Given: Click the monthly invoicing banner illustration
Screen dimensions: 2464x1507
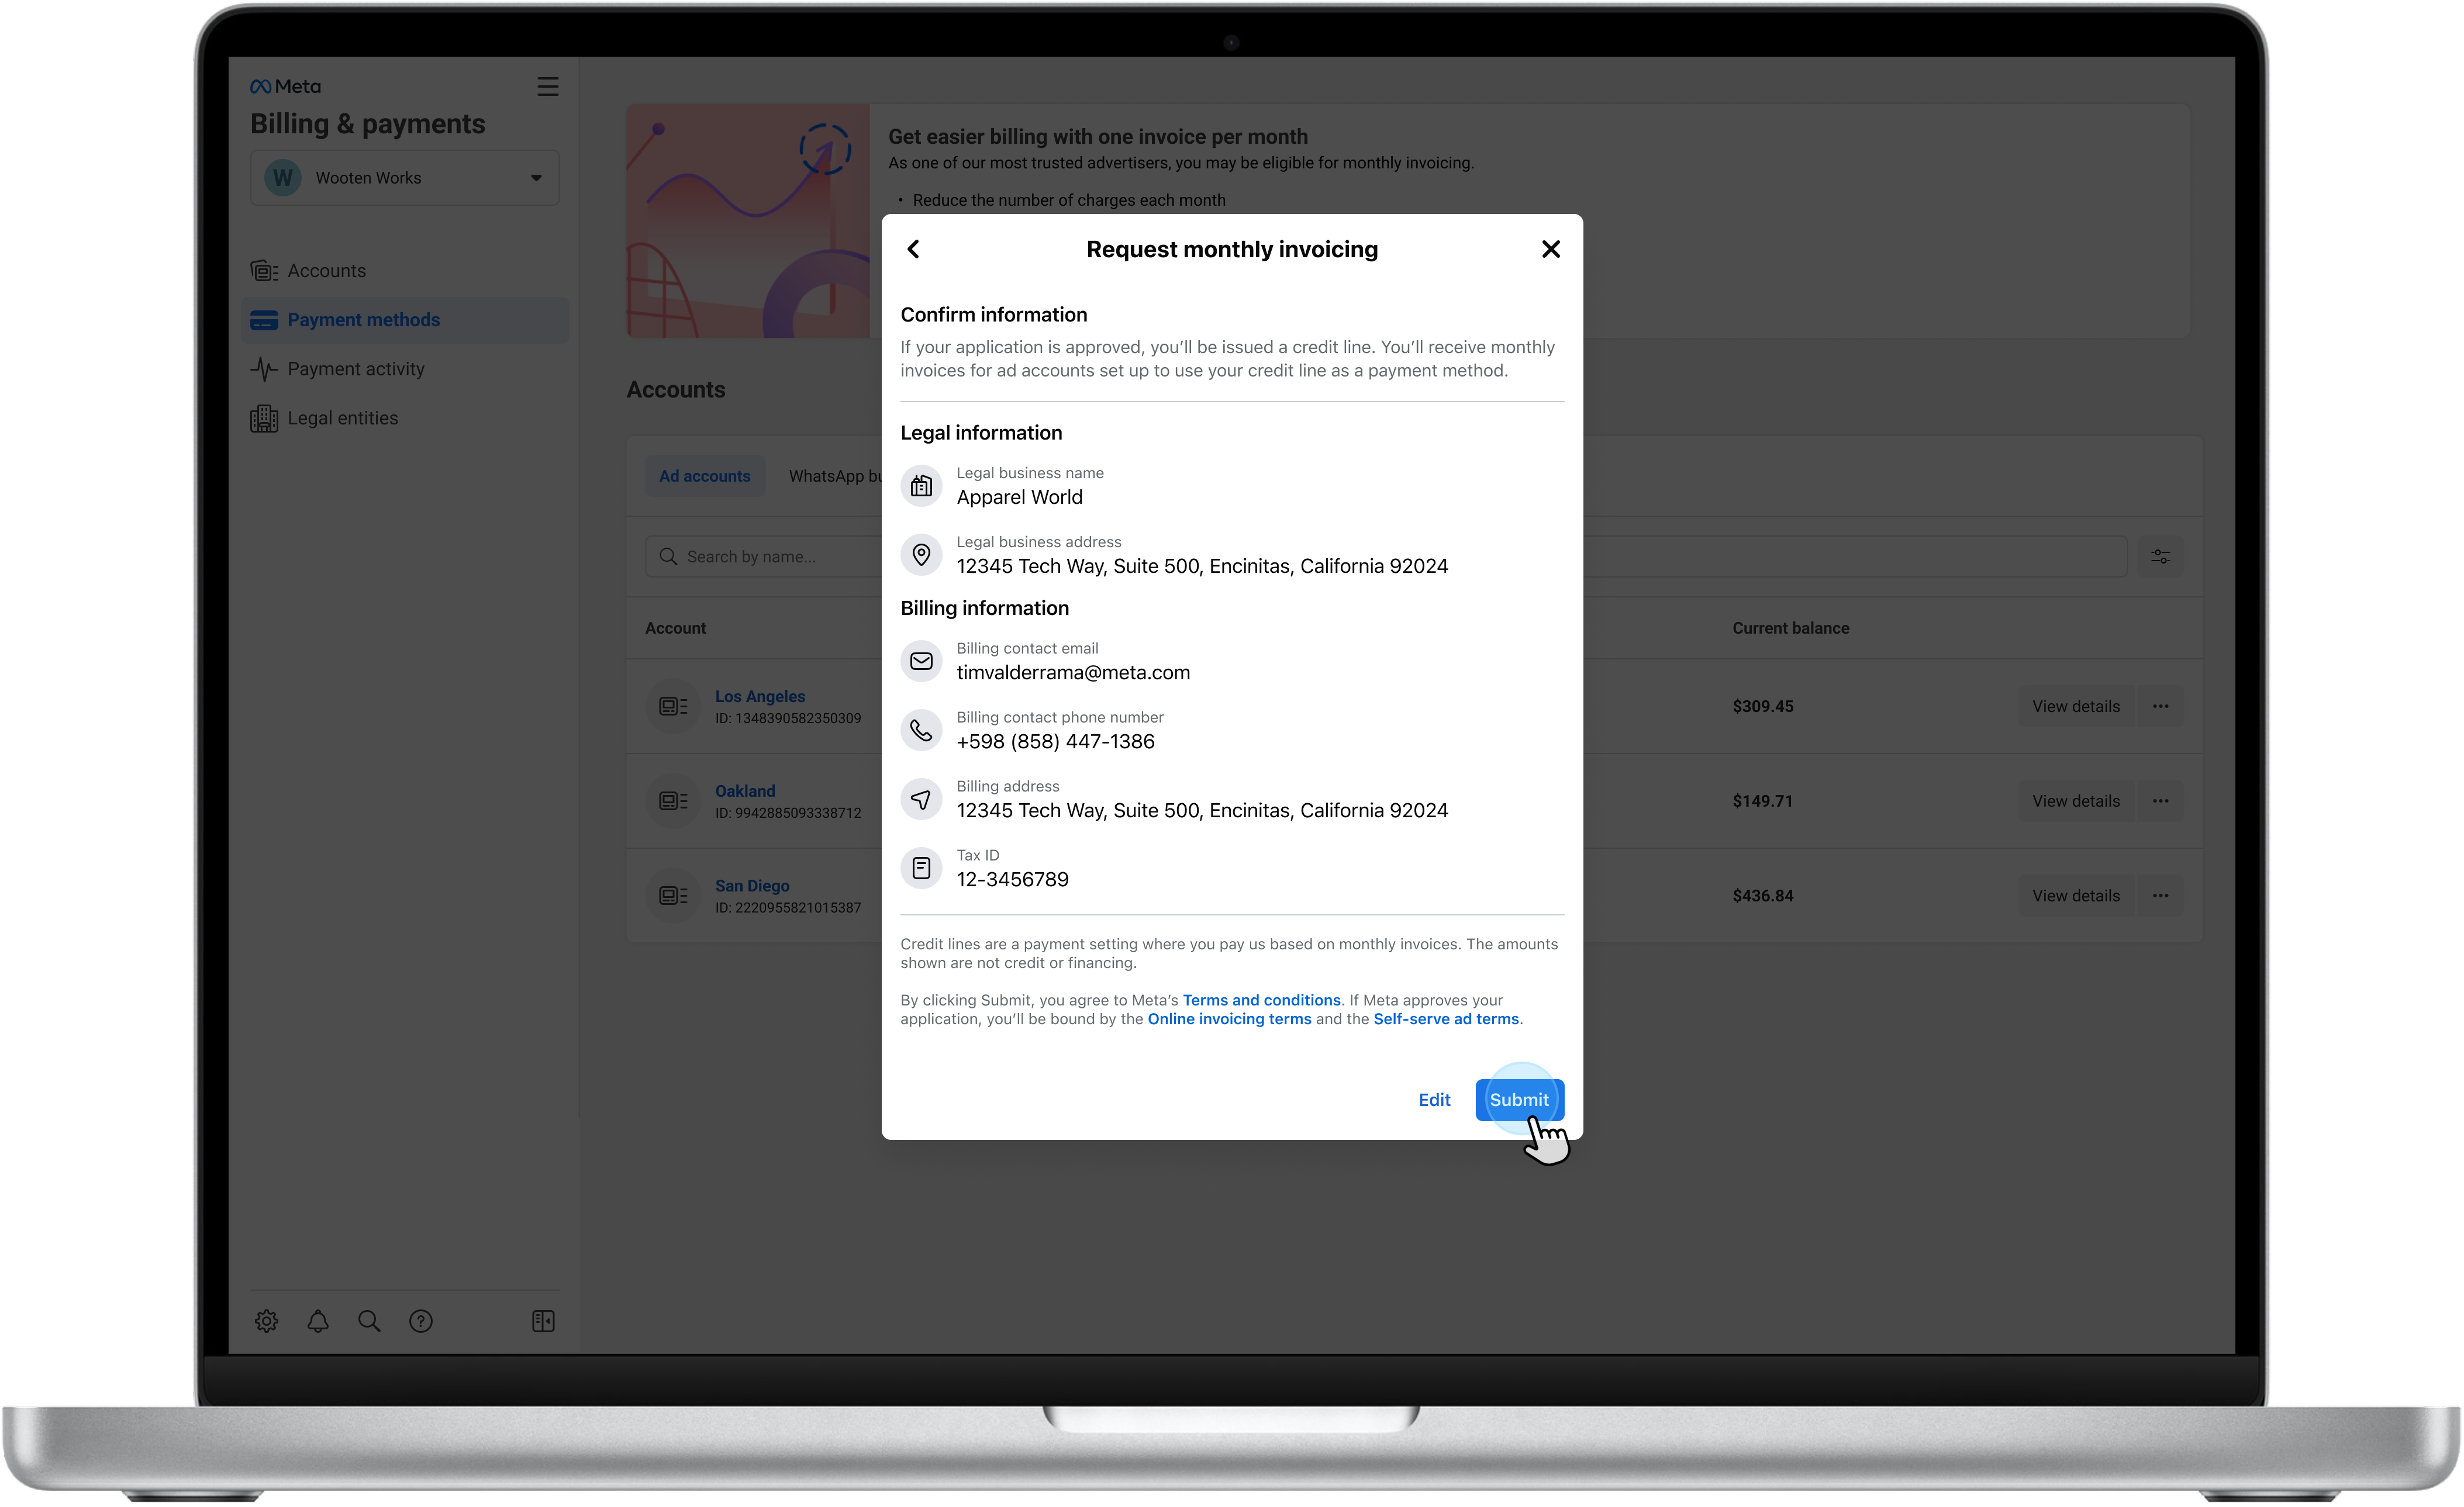Looking at the screenshot, I should tap(748, 221).
